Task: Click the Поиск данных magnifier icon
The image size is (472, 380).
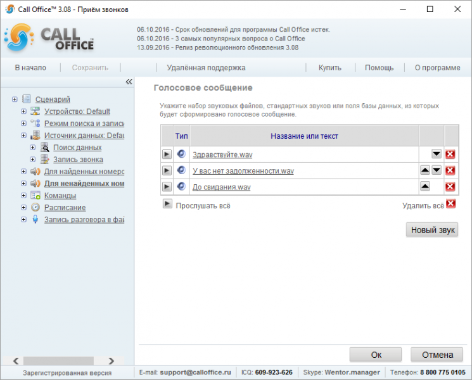Action: pos(44,147)
